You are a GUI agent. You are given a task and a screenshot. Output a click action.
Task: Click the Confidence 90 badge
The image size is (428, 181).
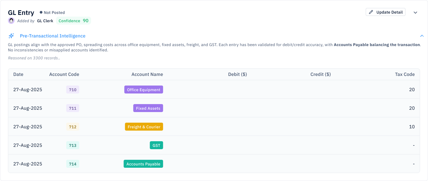click(x=74, y=21)
